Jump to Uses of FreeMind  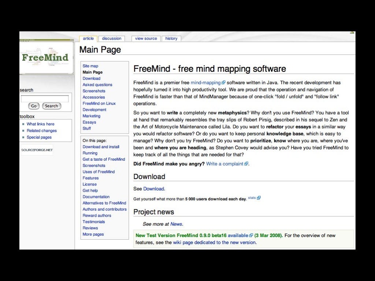click(99, 172)
